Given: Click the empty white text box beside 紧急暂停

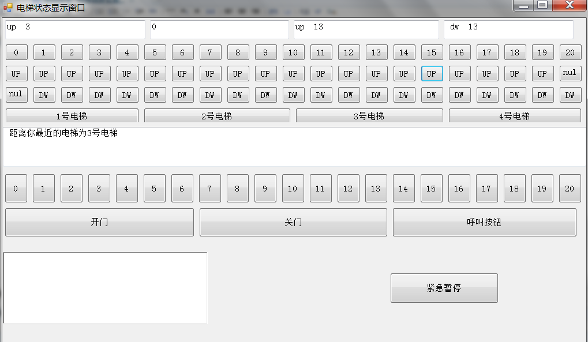Looking at the screenshot, I should pos(105,288).
